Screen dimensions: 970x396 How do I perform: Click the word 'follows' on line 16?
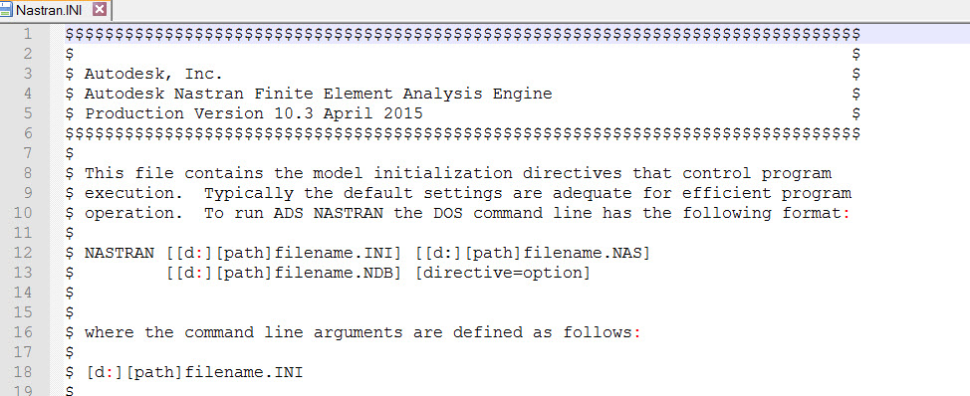(x=598, y=332)
